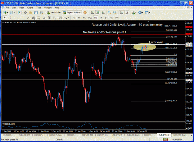Activate the crosshair cursor

pos(10,18)
